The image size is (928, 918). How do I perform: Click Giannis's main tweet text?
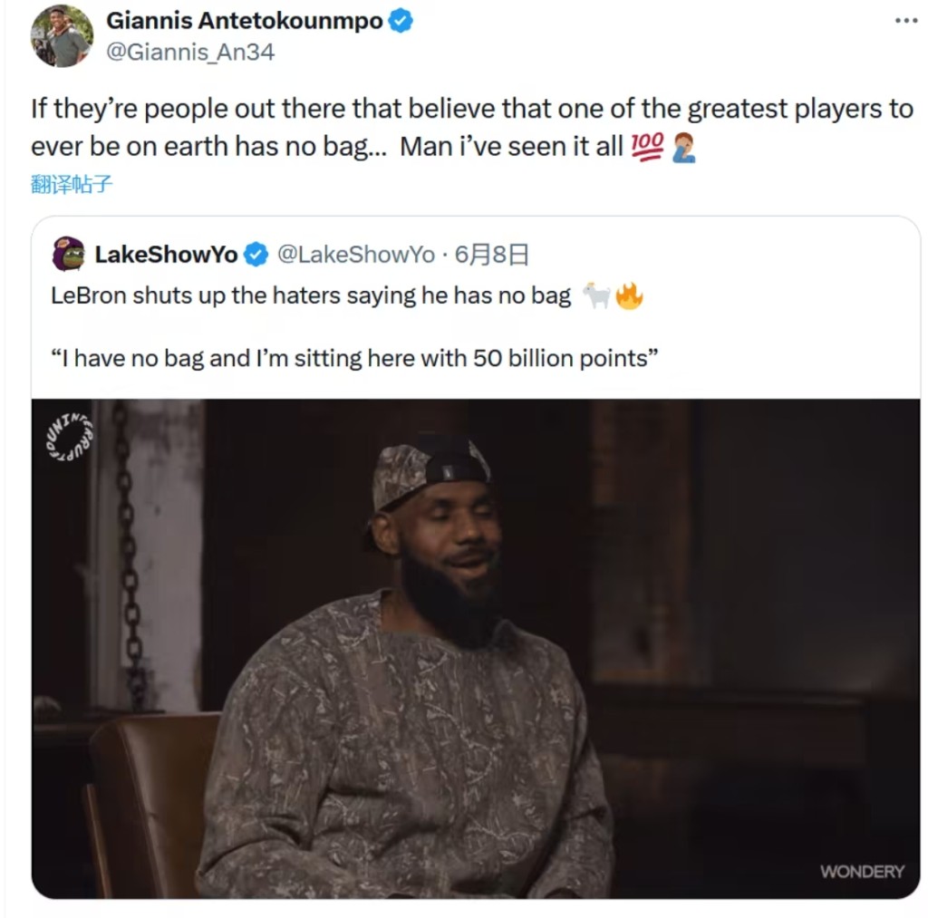point(472,128)
